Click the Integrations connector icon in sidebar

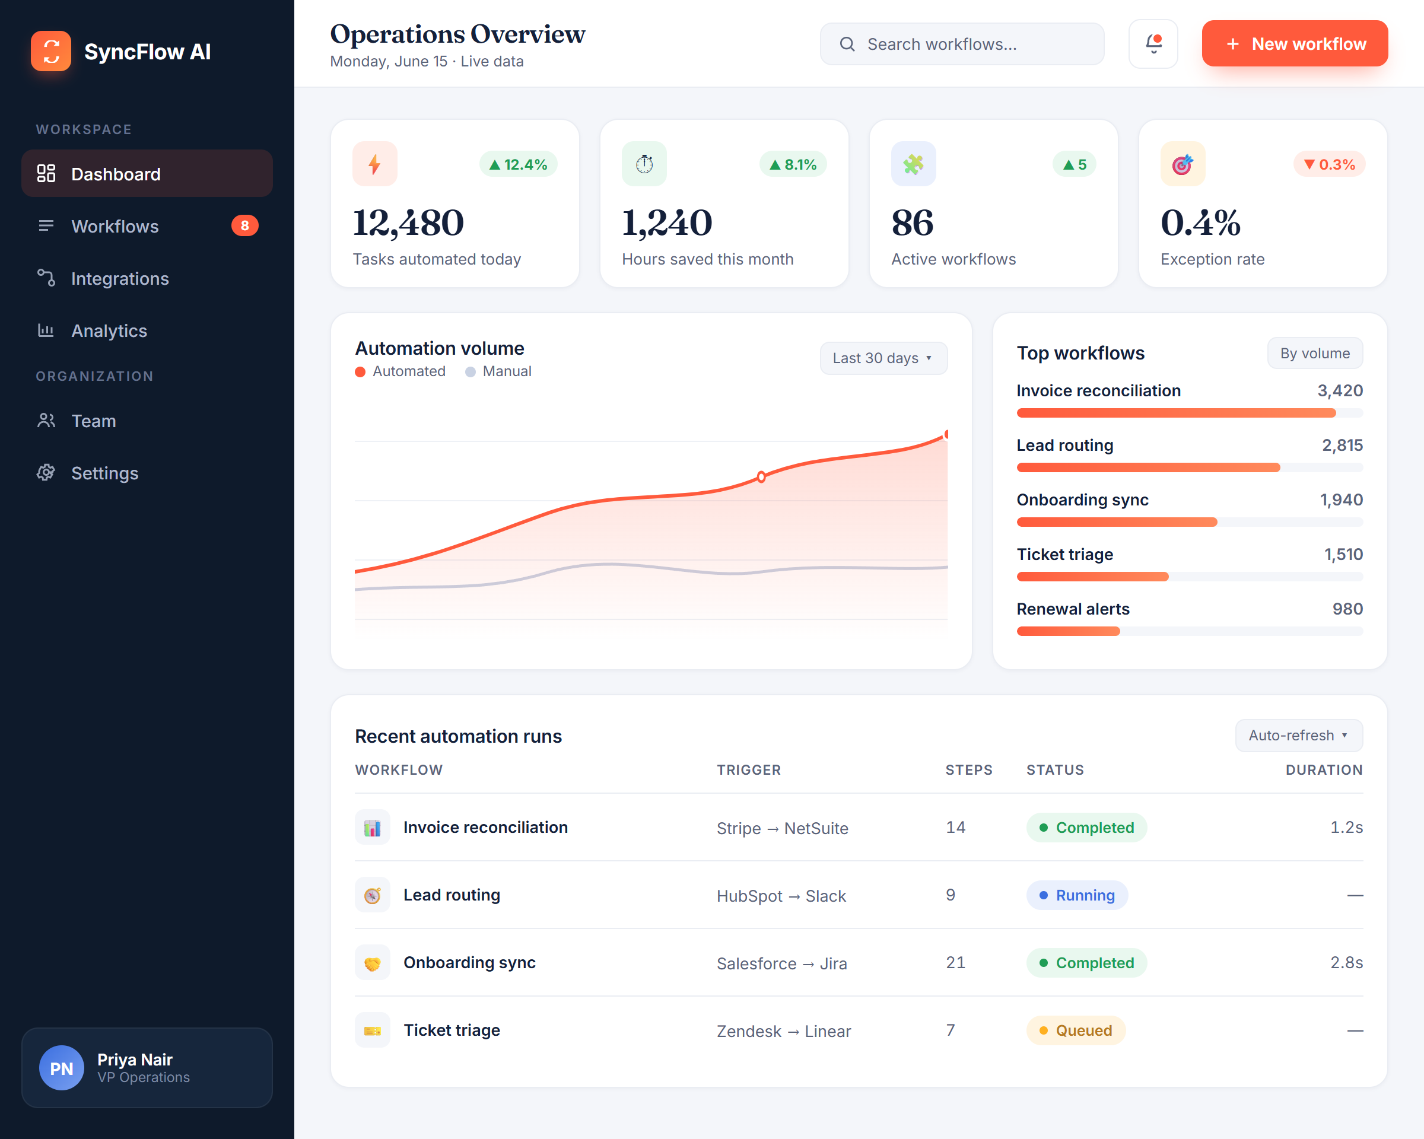[x=46, y=278]
